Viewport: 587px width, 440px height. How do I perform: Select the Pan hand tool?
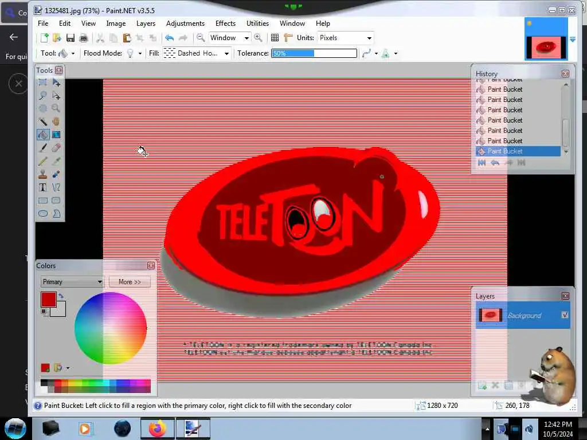tap(56, 121)
